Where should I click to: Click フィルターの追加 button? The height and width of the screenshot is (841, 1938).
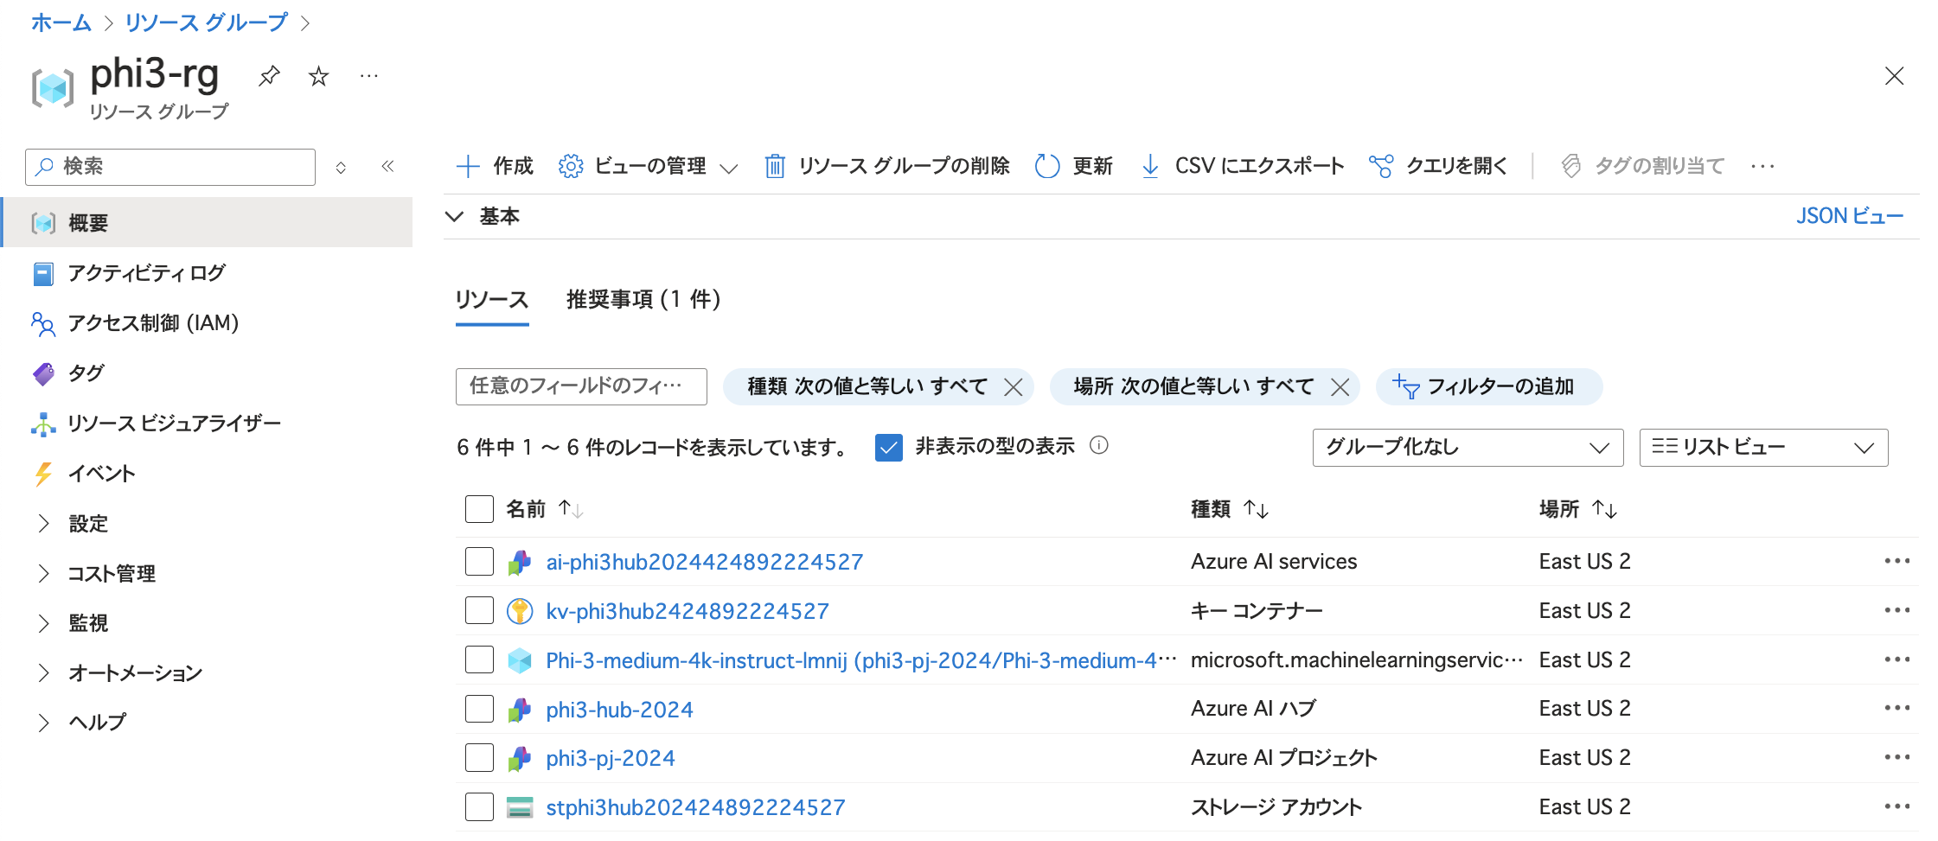click(1489, 386)
